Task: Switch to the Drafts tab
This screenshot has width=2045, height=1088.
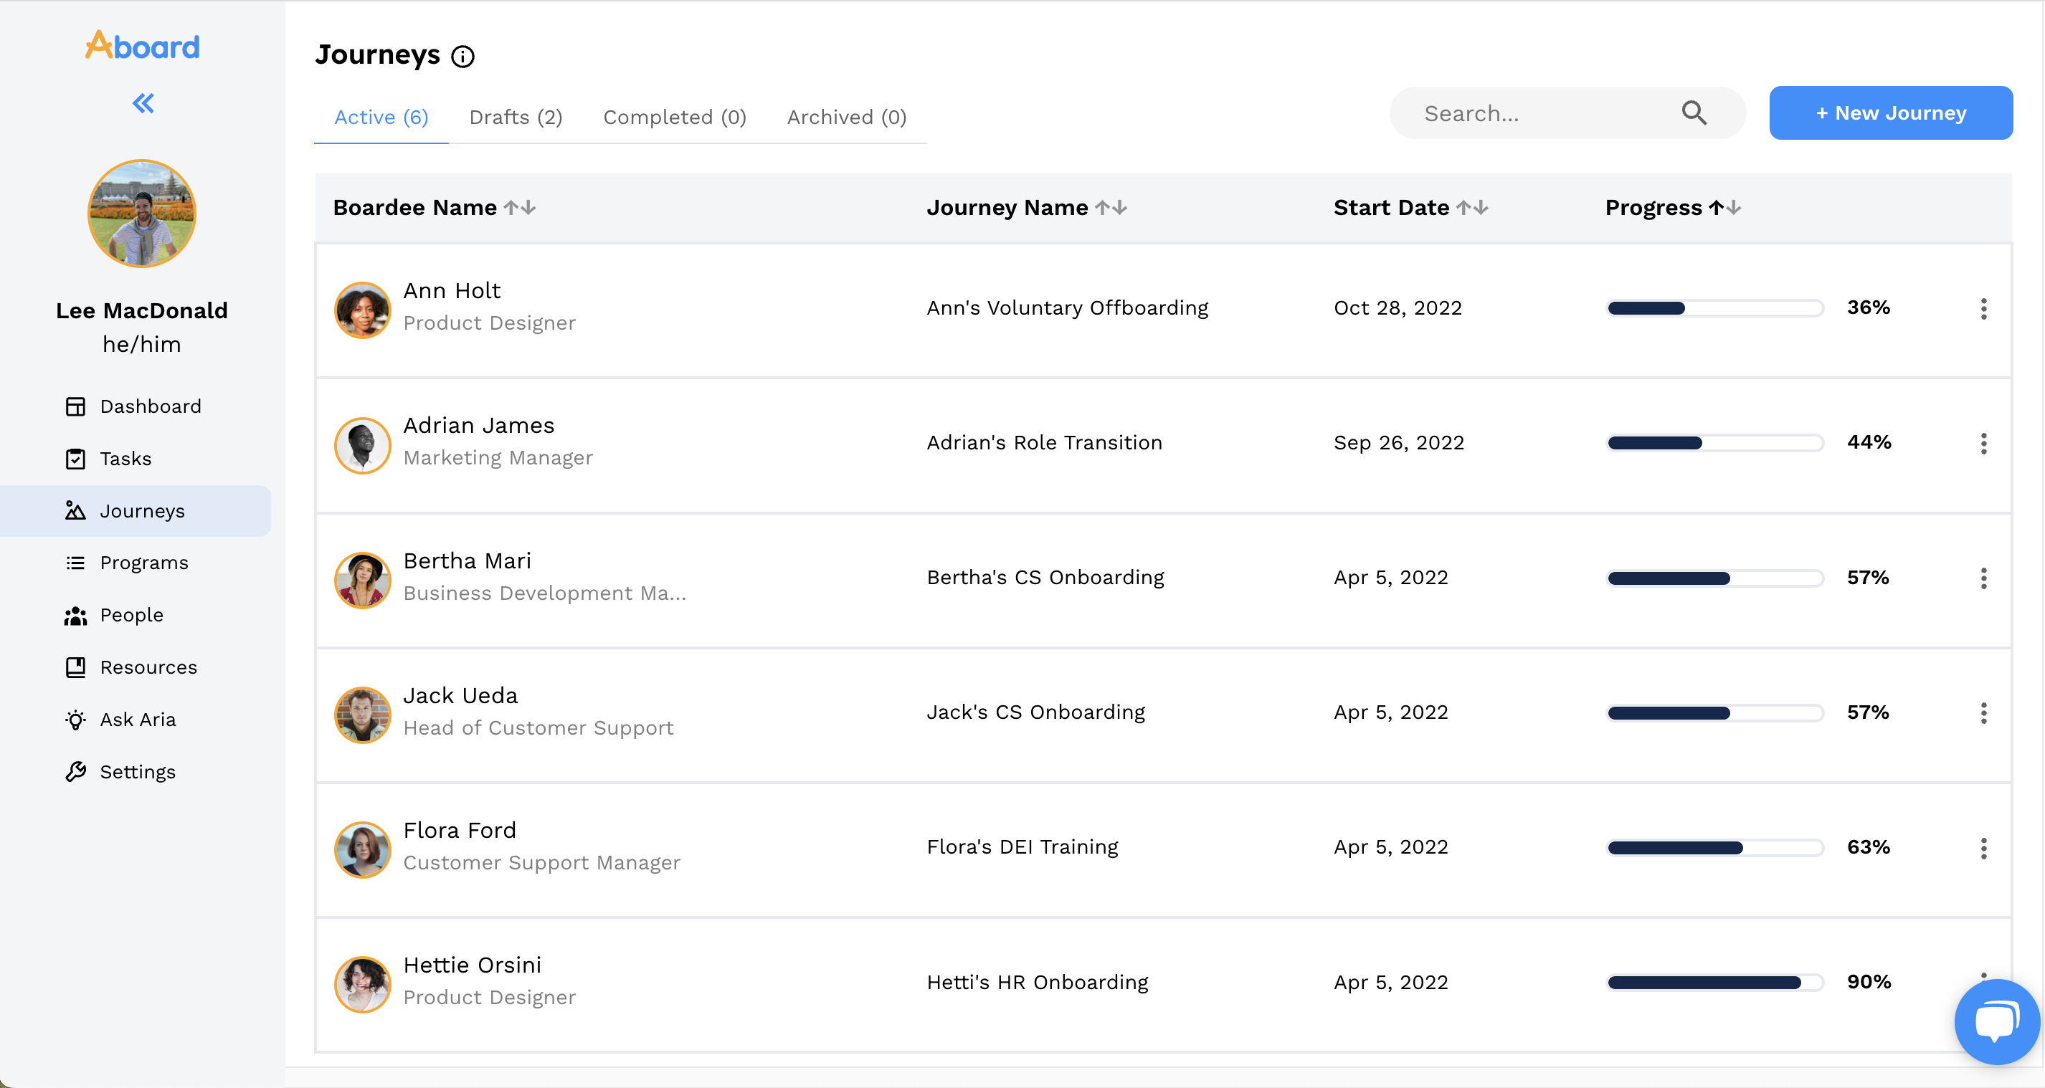Action: [516, 118]
